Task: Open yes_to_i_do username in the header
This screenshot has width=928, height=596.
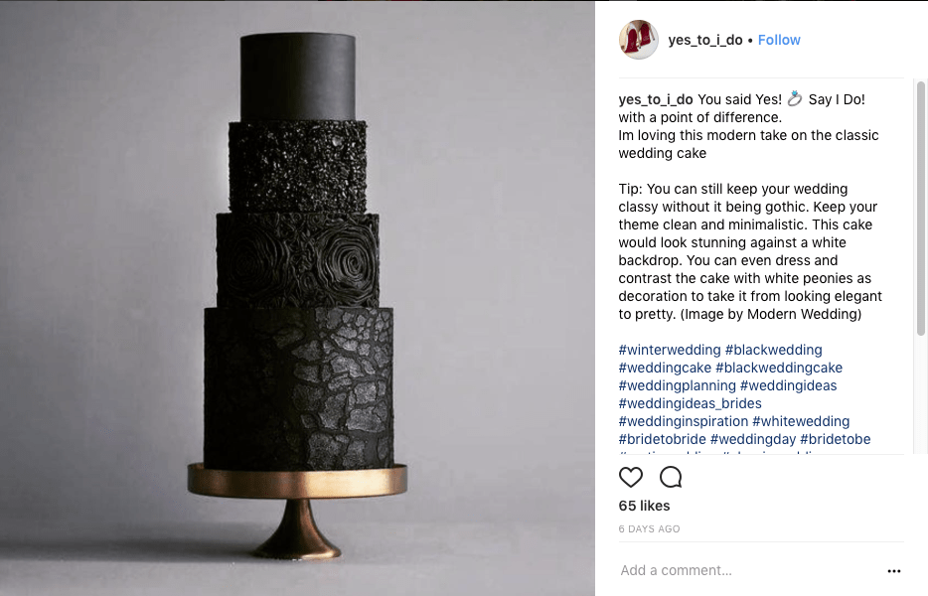Action: click(x=704, y=40)
